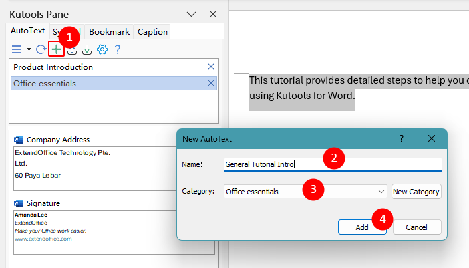Expand the small arrow beside the hamburger menu

(x=29, y=49)
